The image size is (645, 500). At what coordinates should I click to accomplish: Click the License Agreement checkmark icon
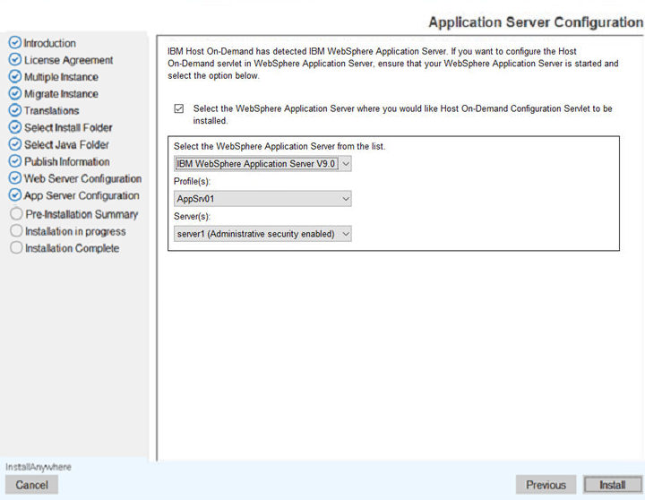15,60
